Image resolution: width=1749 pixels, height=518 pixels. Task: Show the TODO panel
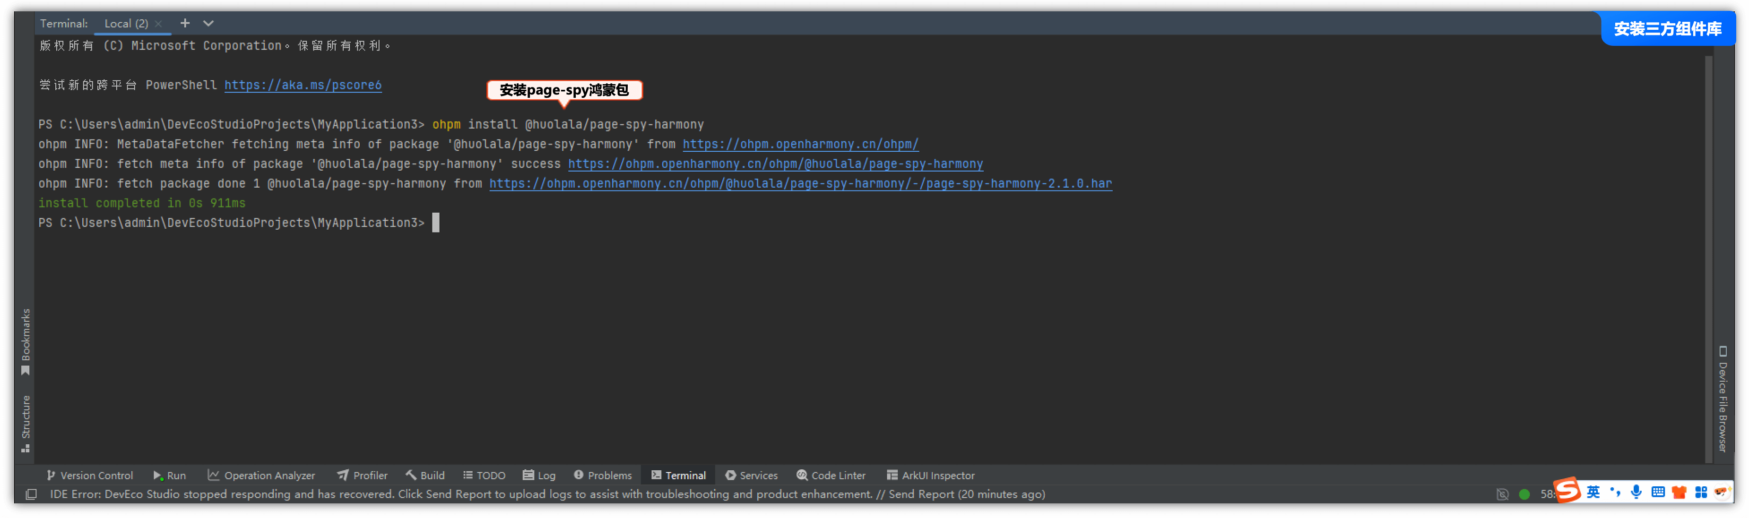(x=484, y=475)
